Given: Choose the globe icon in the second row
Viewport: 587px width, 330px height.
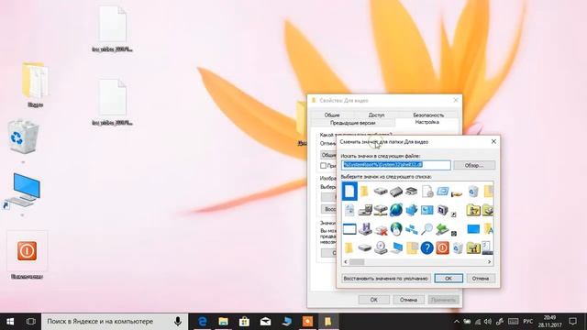Looking at the screenshot, I should coord(395,210).
